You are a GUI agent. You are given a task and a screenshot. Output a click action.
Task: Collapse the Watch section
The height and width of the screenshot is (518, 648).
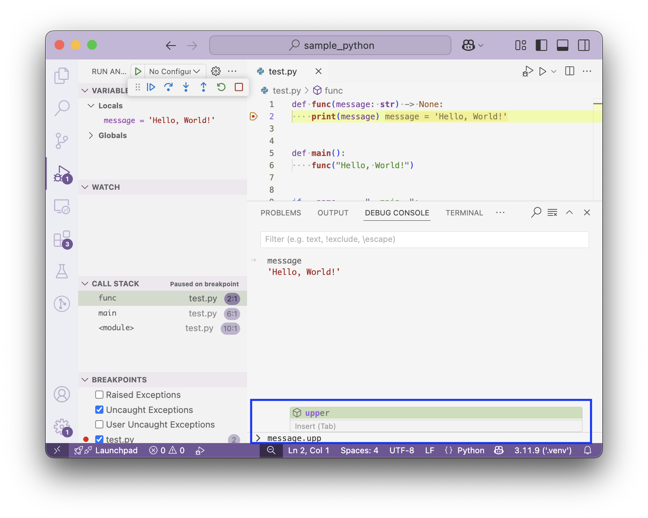pyautogui.click(x=85, y=187)
